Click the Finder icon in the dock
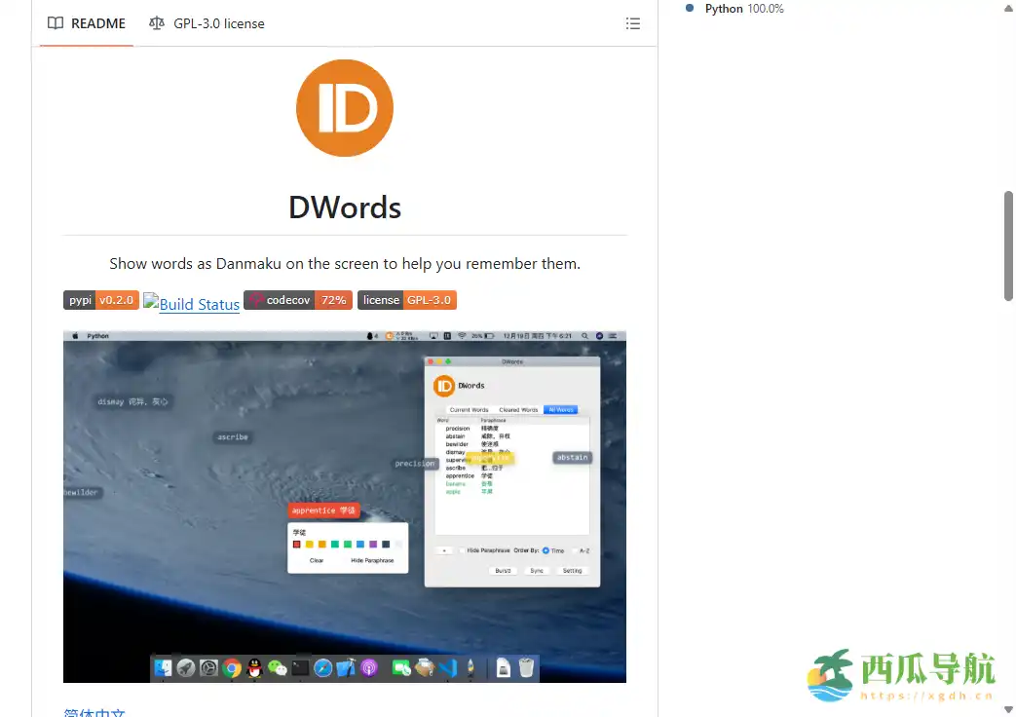This screenshot has height=717, width=1016. click(x=162, y=667)
